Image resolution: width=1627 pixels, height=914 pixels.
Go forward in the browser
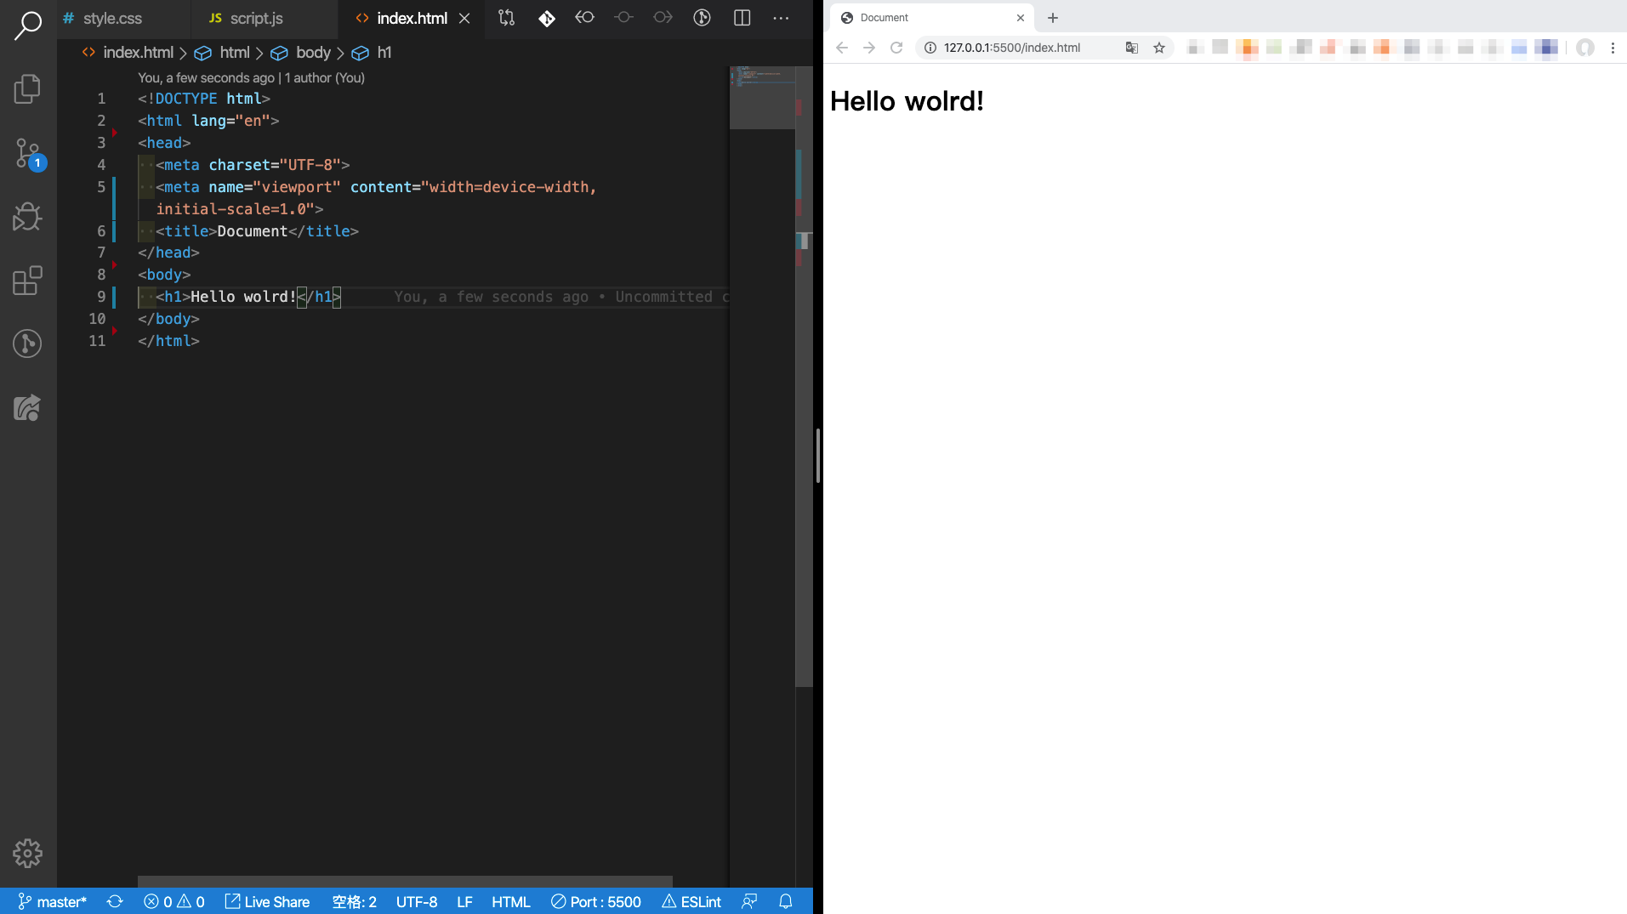[869, 48]
